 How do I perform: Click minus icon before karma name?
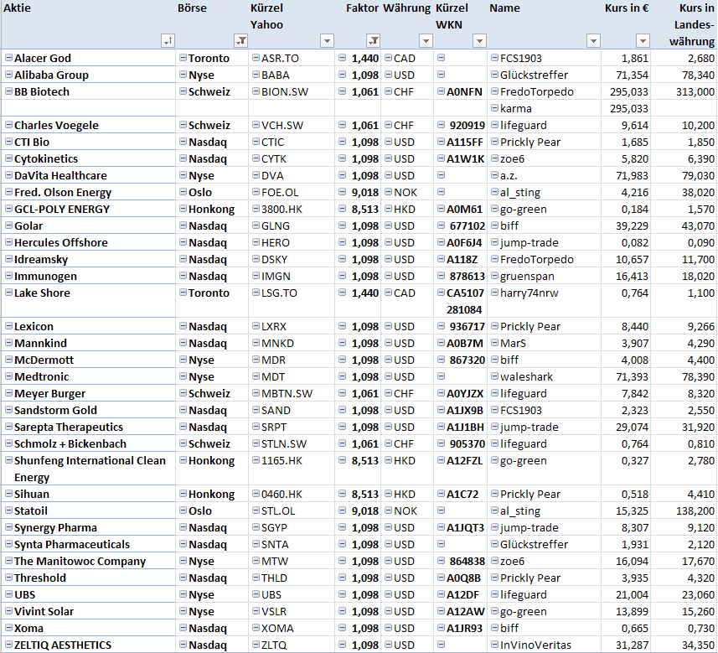(x=494, y=108)
